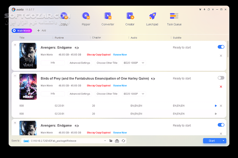The width and height of the screenshot is (238, 158).
Task: Enable the Birds of Prey toggle
Action: coord(221,78)
